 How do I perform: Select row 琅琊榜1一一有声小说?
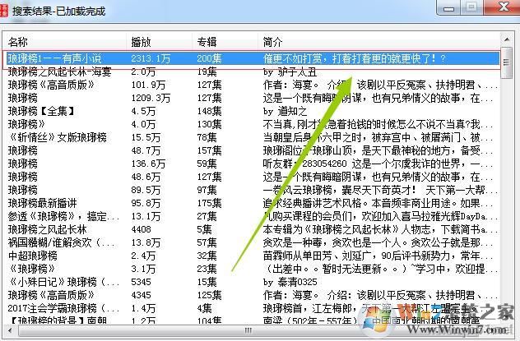point(253,58)
